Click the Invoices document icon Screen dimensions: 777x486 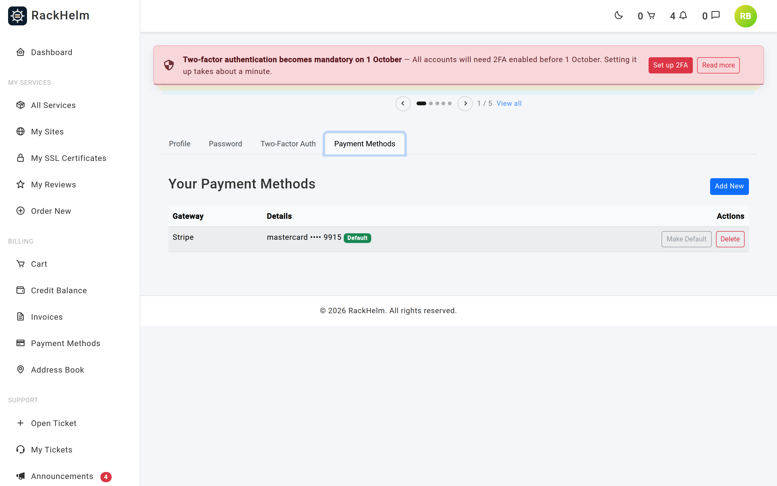pos(21,317)
